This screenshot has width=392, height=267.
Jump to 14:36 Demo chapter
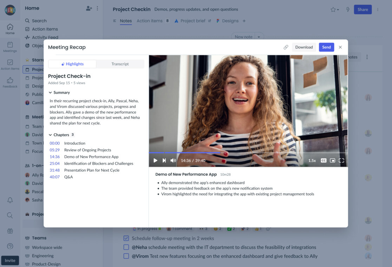coord(84,156)
